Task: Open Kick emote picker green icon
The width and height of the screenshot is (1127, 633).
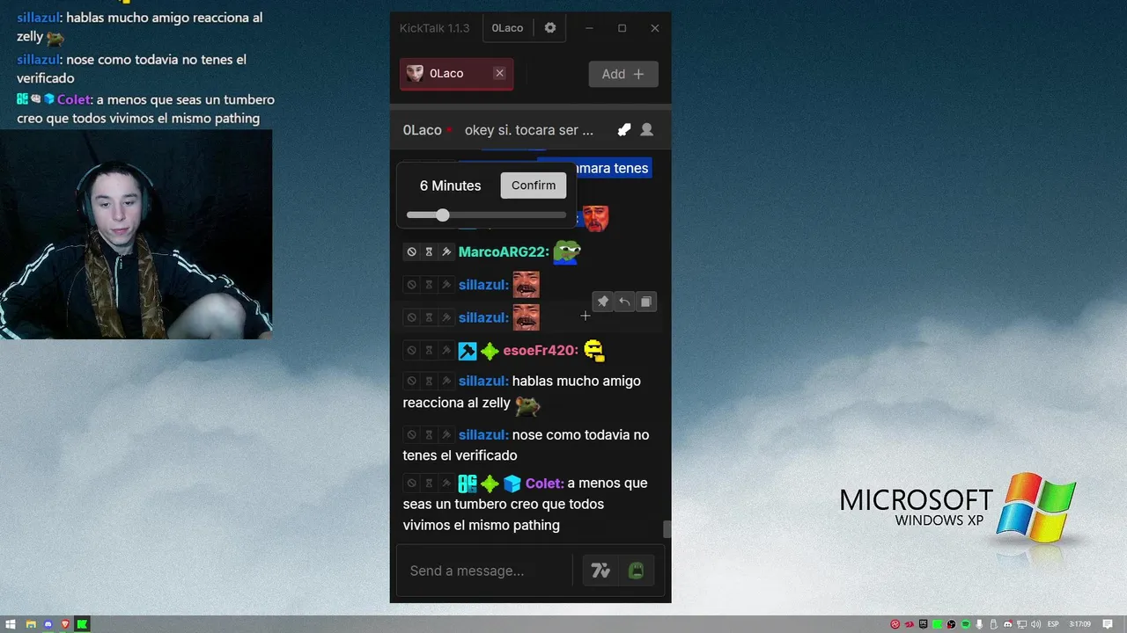Action: pyautogui.click(x=636, y=571)
